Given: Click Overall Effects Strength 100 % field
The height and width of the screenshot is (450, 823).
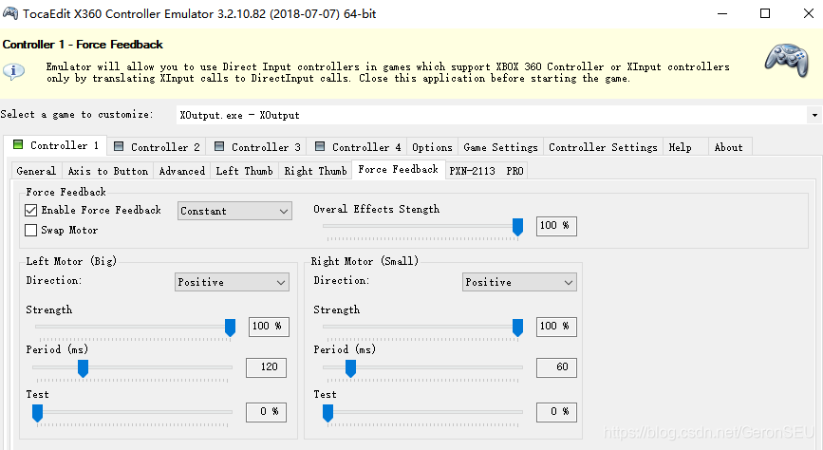Looking at the screenshot, I should point(556,226).
